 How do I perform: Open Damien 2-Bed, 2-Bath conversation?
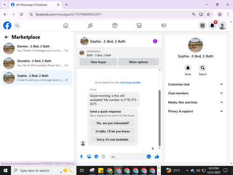coord(37,49)
